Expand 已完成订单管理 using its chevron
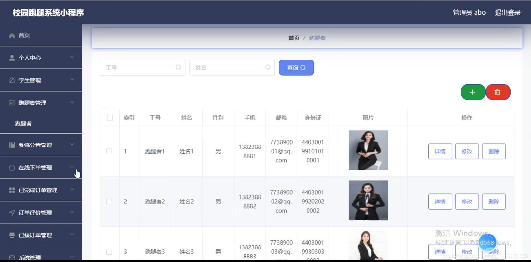This screenshot has height=262, width=531. (72, 190)
